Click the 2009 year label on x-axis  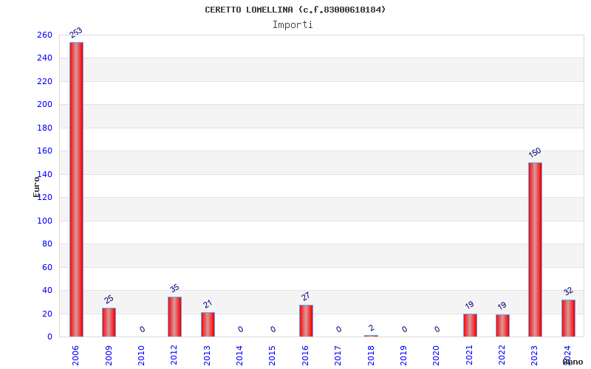pos(109,356)
